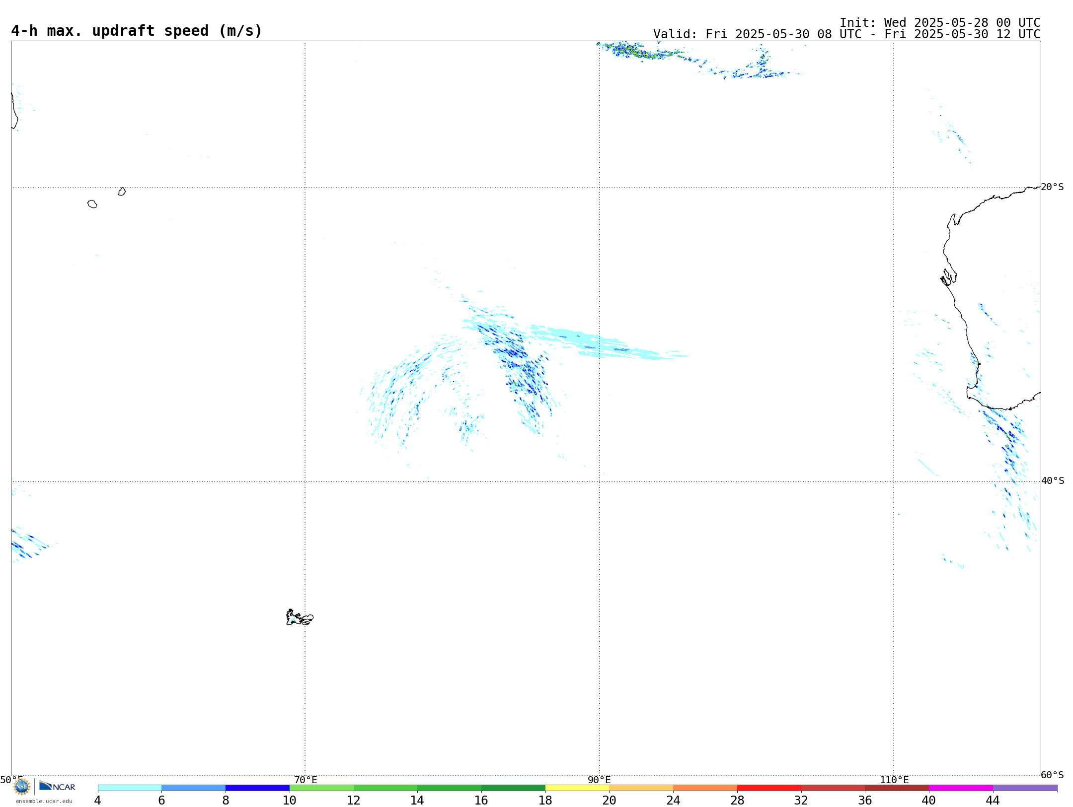The image size is (1073, 807).
Task: Click the dark green 16–18 m/s colorbar segment
Action: tap(513, 788)
